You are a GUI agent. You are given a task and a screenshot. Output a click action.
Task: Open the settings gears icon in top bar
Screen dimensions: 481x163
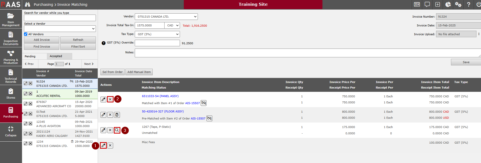tap(458, 5)
